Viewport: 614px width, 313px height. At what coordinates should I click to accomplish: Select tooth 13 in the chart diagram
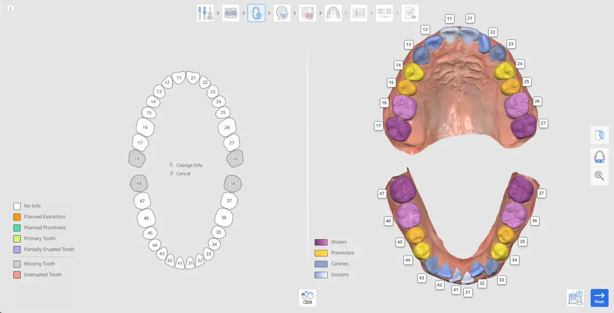(159, 91)
